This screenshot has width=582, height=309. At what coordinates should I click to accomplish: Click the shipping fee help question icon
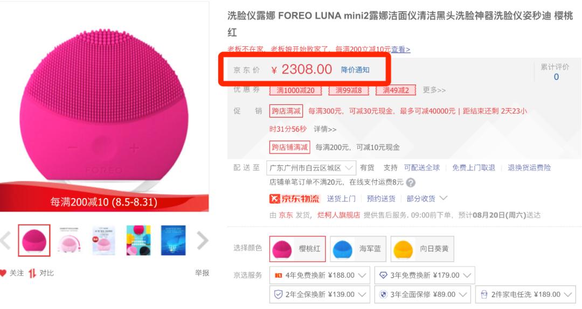click(x=411, y=182)
